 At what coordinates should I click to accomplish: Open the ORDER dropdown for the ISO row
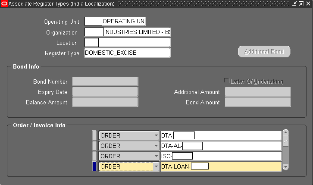pyautogui.click(x=156, y=156)
